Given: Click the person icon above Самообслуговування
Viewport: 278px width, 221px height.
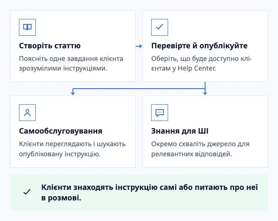Looking at the screenshot, I should 27,113.
